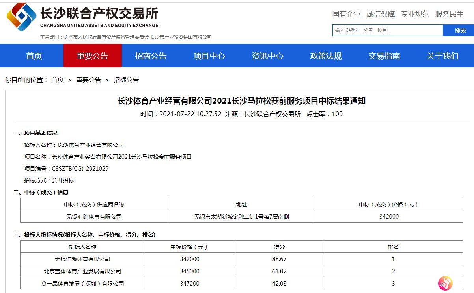This screenshot has width=474, height=293.
Task: Open the 关于我们 navigation tab
Action: click(x=443, y=56)
